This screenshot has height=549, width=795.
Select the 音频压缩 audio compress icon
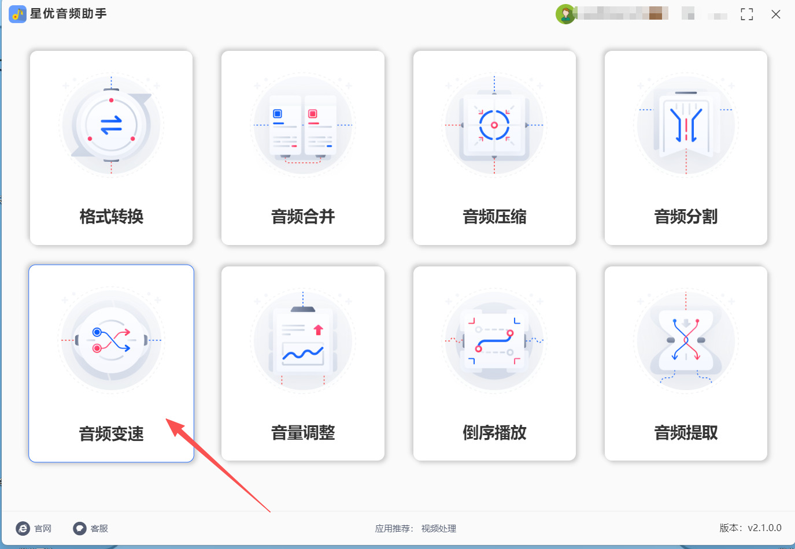point(494,125)
